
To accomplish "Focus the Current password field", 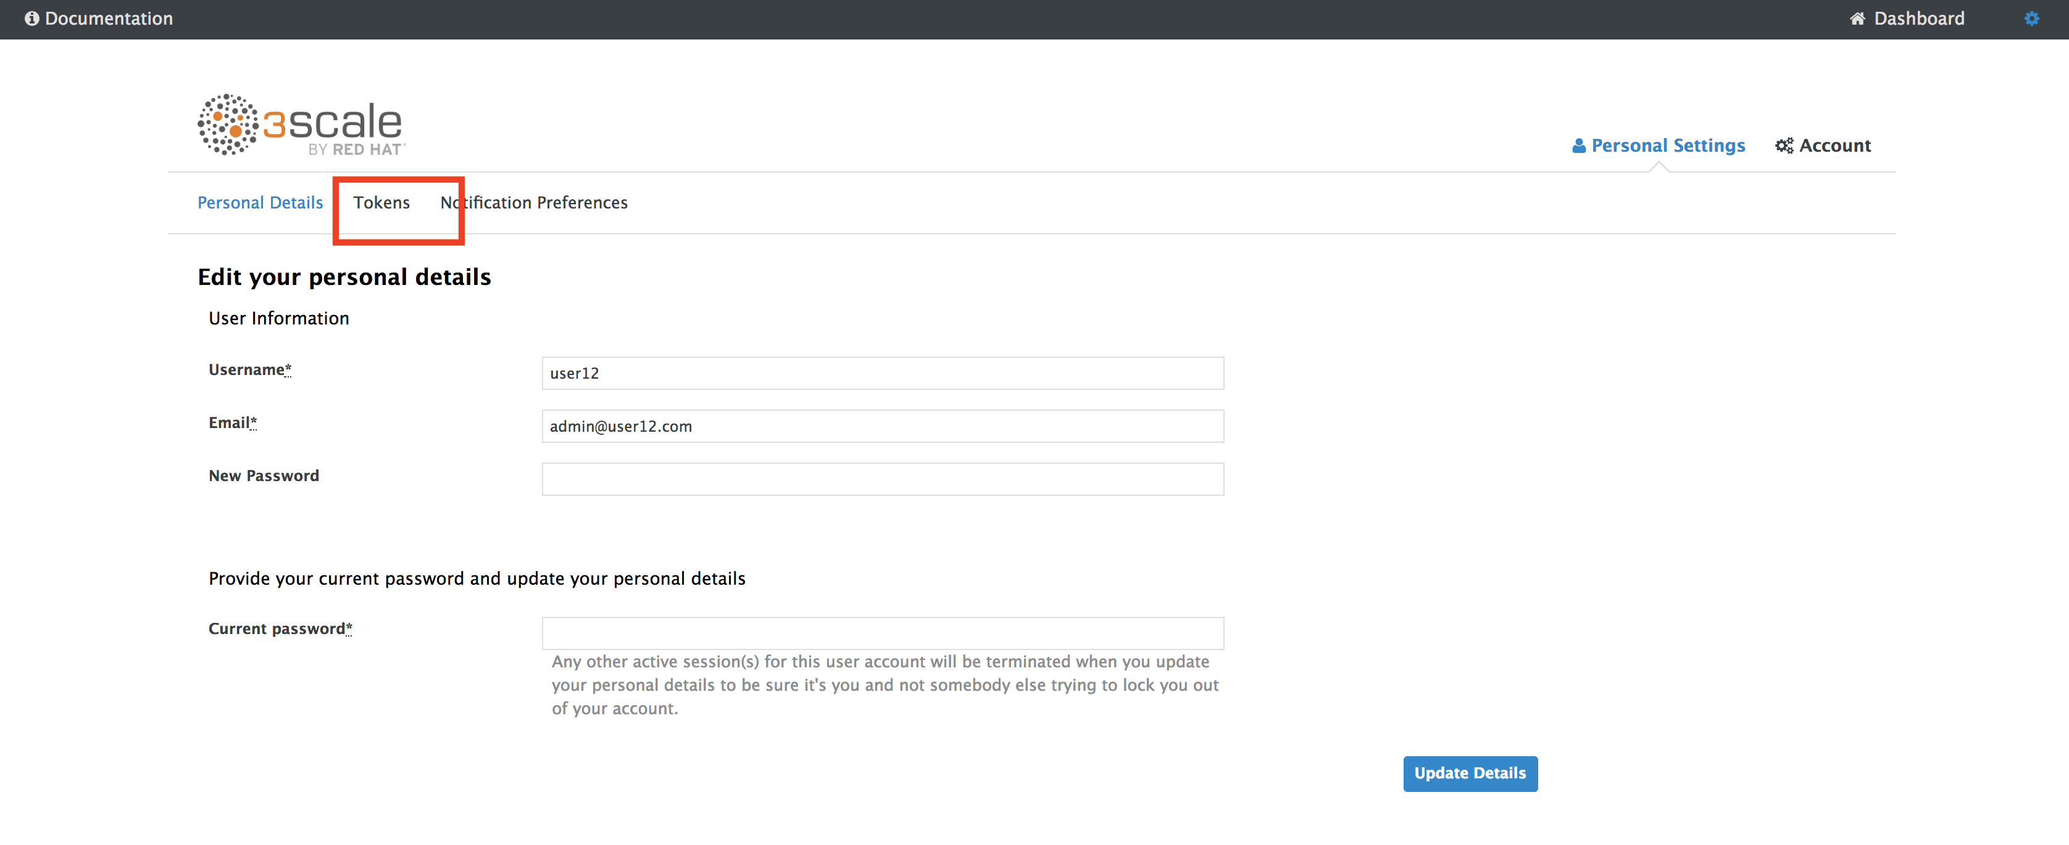I will (x=883, y=633).
